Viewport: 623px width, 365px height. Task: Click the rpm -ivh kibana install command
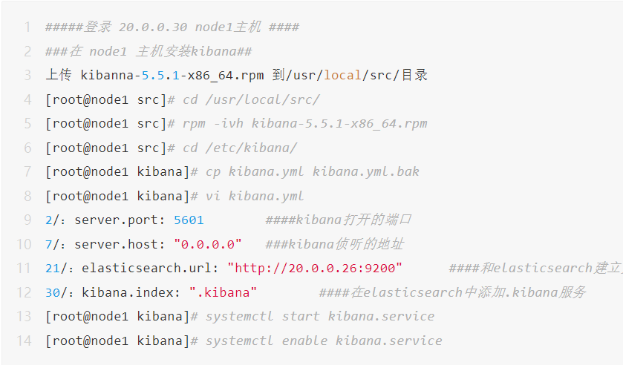(305, 123)
